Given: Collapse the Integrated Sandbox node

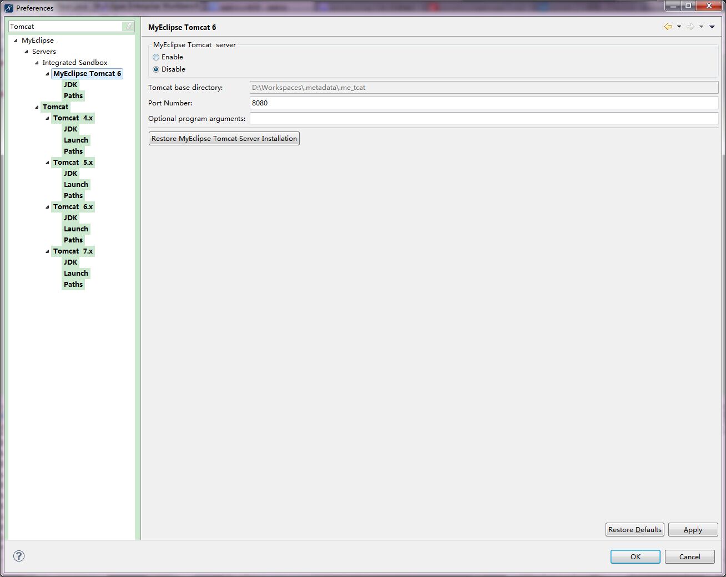Looking at the screenshot, I should pos(37,63).
